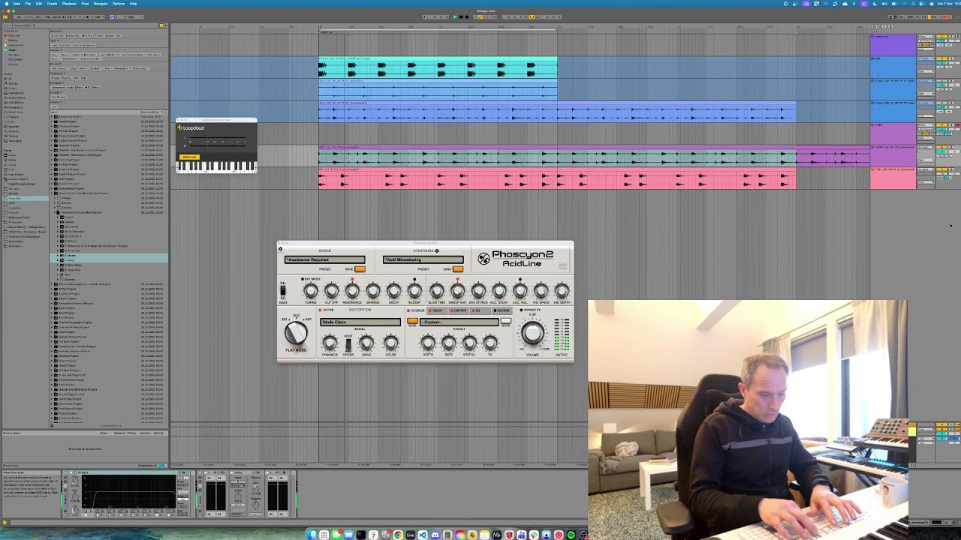The width and height of the screenshot is (961, 540).
Task: Click the Synthesis gear icon
Action: (x=437, y=250)
